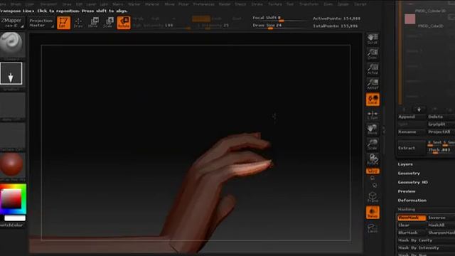The image size is (455, 256).
Task: Click the Scroll canvas icon
Action: [x=373, y=39]
